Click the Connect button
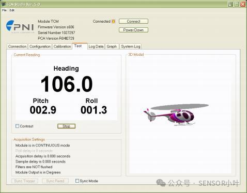 133,21
